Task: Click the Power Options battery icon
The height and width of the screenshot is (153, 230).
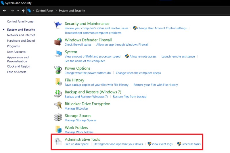Action: click(x=58, y=70)
